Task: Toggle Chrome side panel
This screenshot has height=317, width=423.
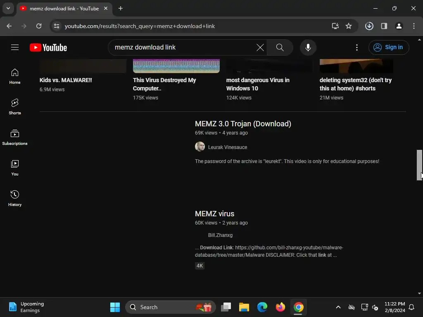Action: pyautogui.click(x=384, y=26)
